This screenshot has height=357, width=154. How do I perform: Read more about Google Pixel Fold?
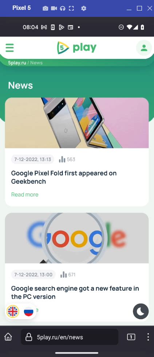[x=25, y=194]
